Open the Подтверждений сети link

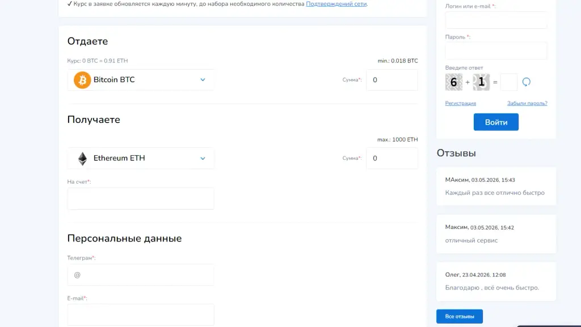pos(336,4)
